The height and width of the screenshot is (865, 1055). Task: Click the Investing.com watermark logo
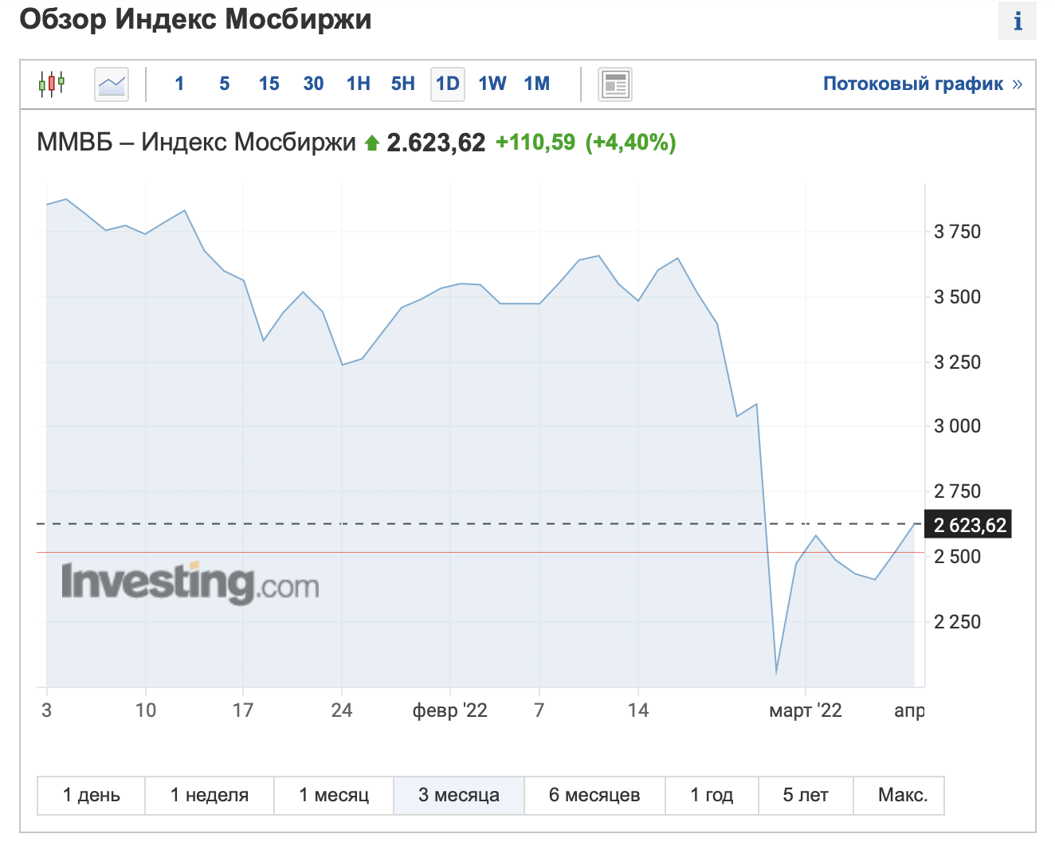(x=190, y=583)
